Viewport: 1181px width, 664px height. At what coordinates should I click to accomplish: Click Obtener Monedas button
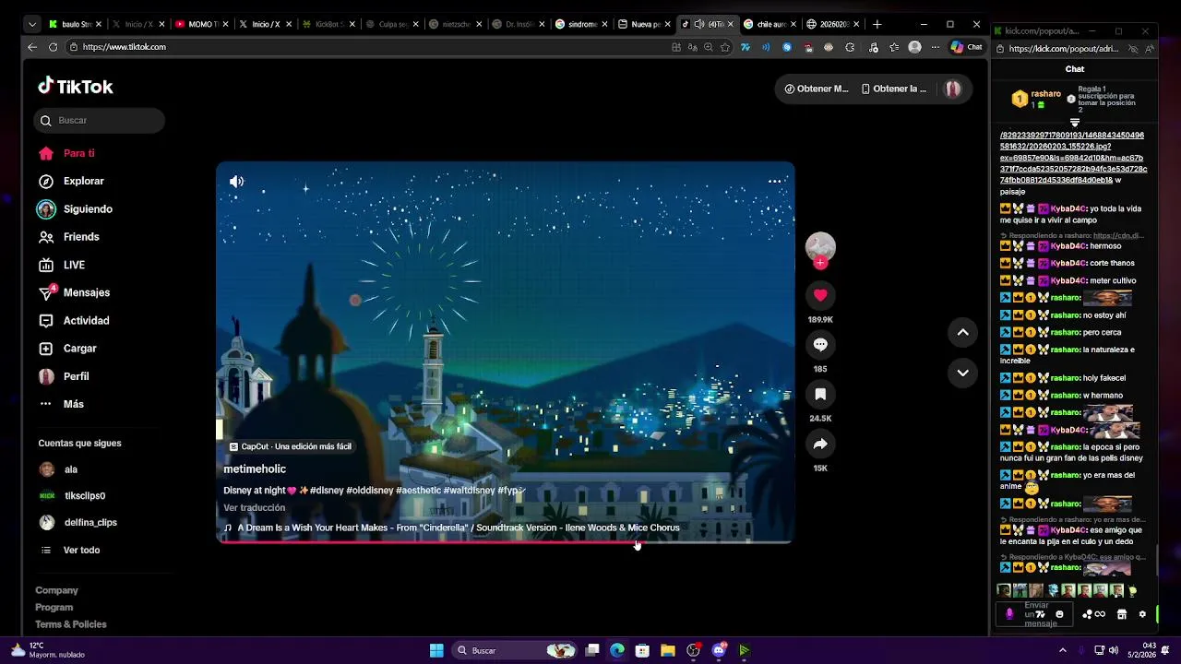click(x=816, y=89)
